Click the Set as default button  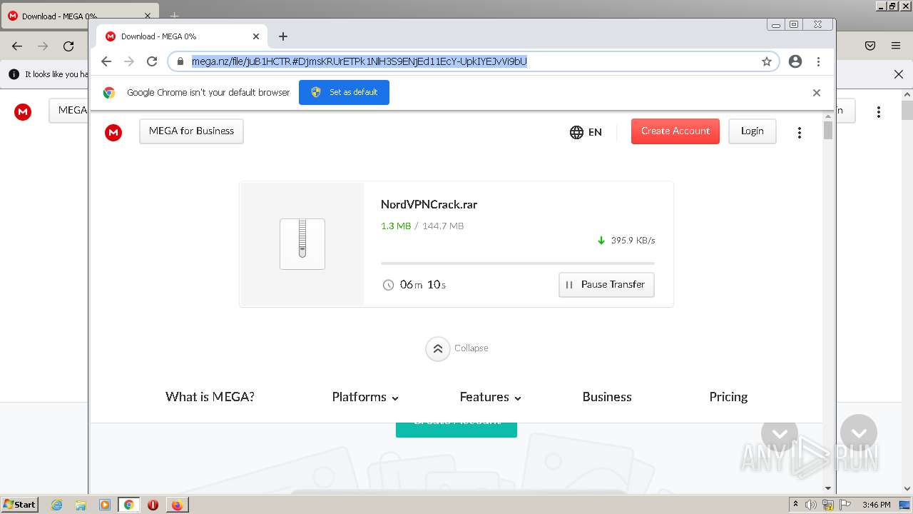click(344, 92)
